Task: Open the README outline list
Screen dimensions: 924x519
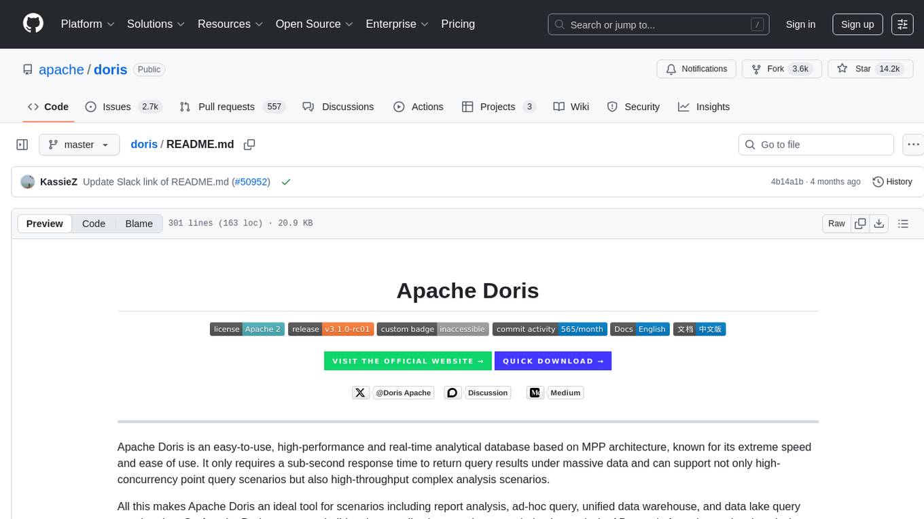Action: 903,223
